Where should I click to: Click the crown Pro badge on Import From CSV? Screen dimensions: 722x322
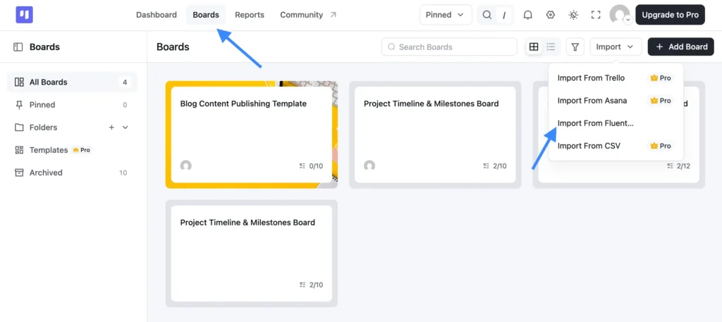point(660,146)
